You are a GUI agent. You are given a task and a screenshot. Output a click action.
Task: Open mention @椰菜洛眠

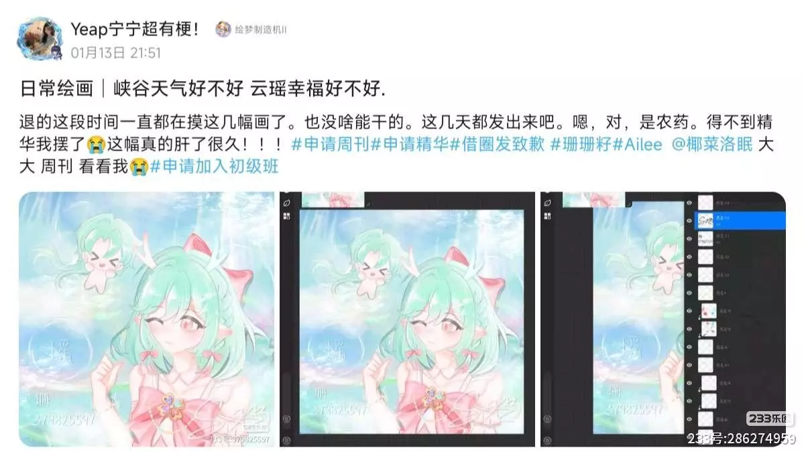pyautogui.click(x=711, y=145)
